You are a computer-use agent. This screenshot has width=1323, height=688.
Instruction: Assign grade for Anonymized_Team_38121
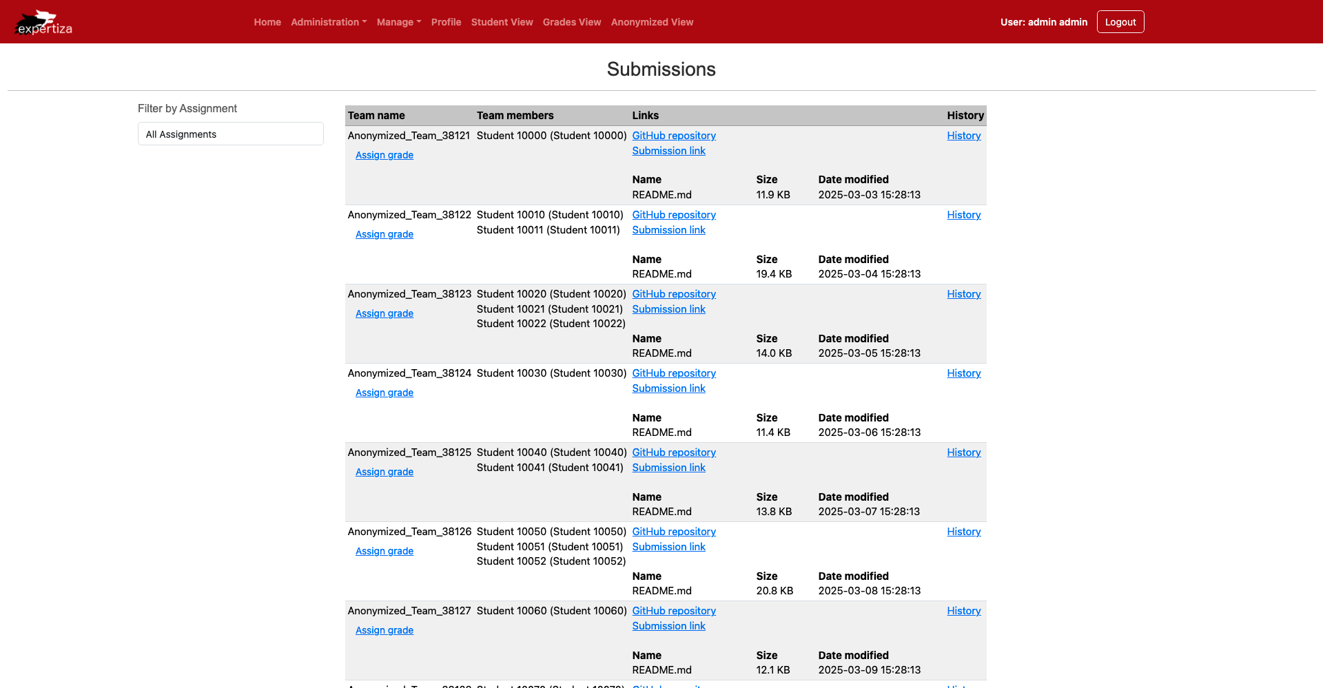(384, 155)
